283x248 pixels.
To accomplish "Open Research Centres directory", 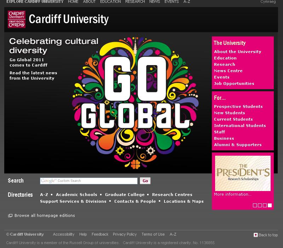I will [x=172, y=195].
